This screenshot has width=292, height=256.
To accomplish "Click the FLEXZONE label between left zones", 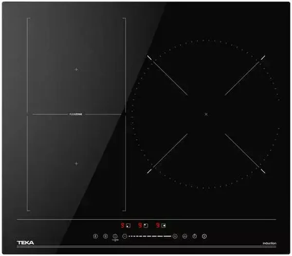I will (x=76, y=114).
